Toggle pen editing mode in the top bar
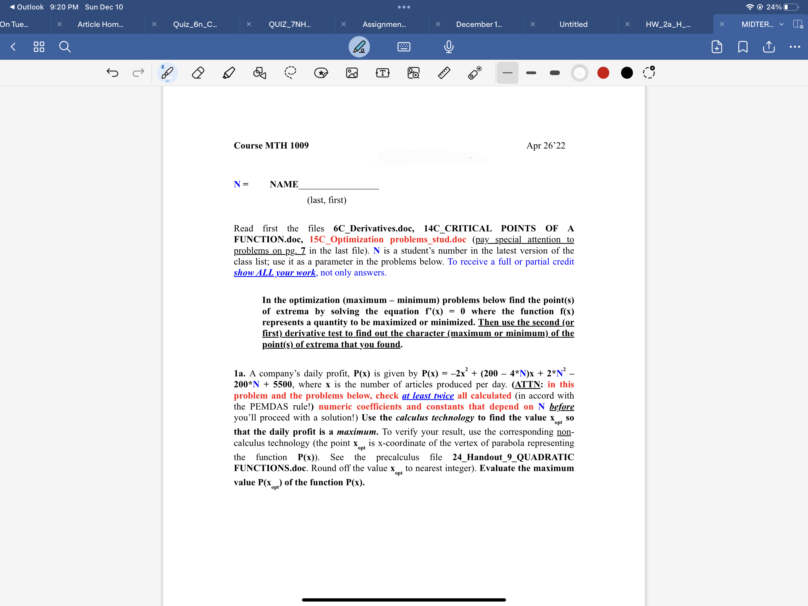This screenshot has width=808, height=606. pos(359,47)
